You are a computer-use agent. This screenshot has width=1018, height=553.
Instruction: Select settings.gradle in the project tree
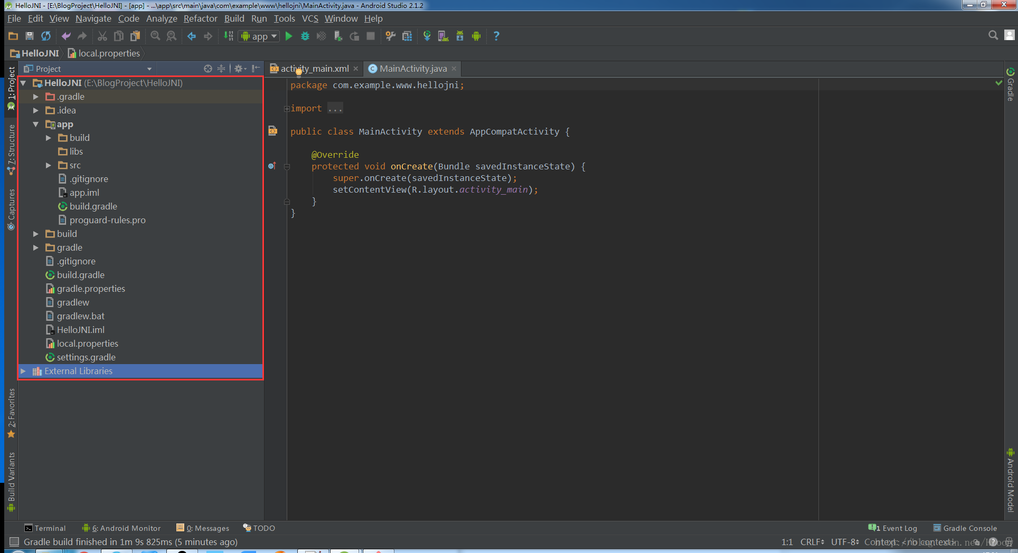click(x=86, y=357)
